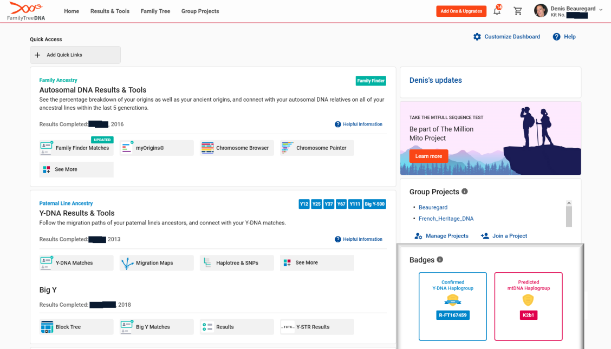Open Haplotree & SNPs
The image size is (611, 349).
click(x=237, y=262)
